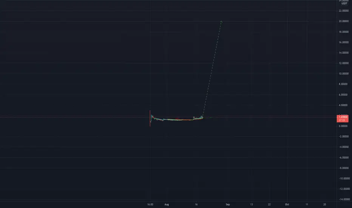Click the 16 date label after Aug
The width and height of the screenshot is (352, 208).
click(196, 204)
